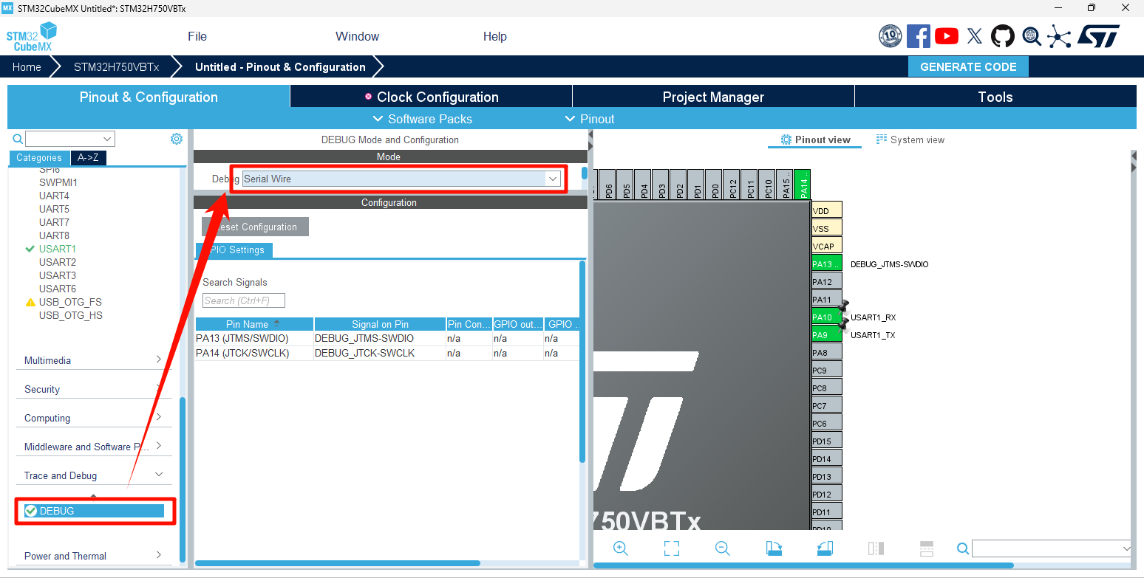1144x578 pixels.
Task: Select the PA14 green pin at top
Action: (803, 184)
